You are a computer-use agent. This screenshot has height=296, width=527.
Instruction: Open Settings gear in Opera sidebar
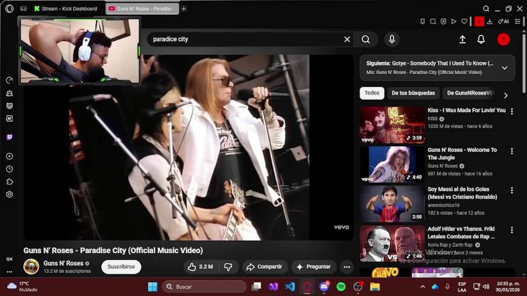point(9,194)
